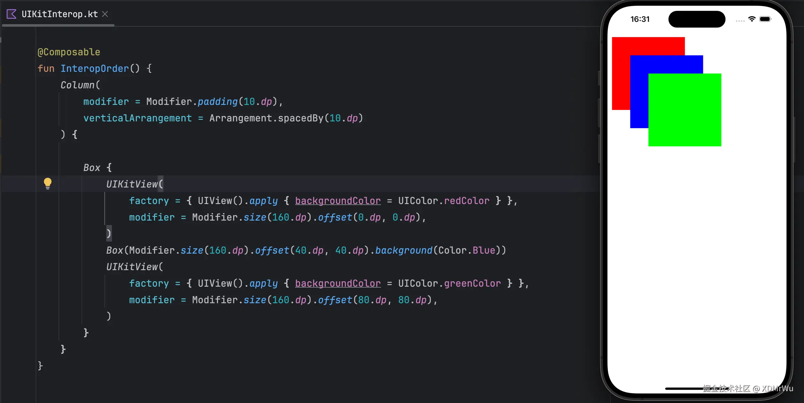Click the Wi-Fi icon in simulator status bar
The image size is (804, 403).
click(x=752, y=19)
